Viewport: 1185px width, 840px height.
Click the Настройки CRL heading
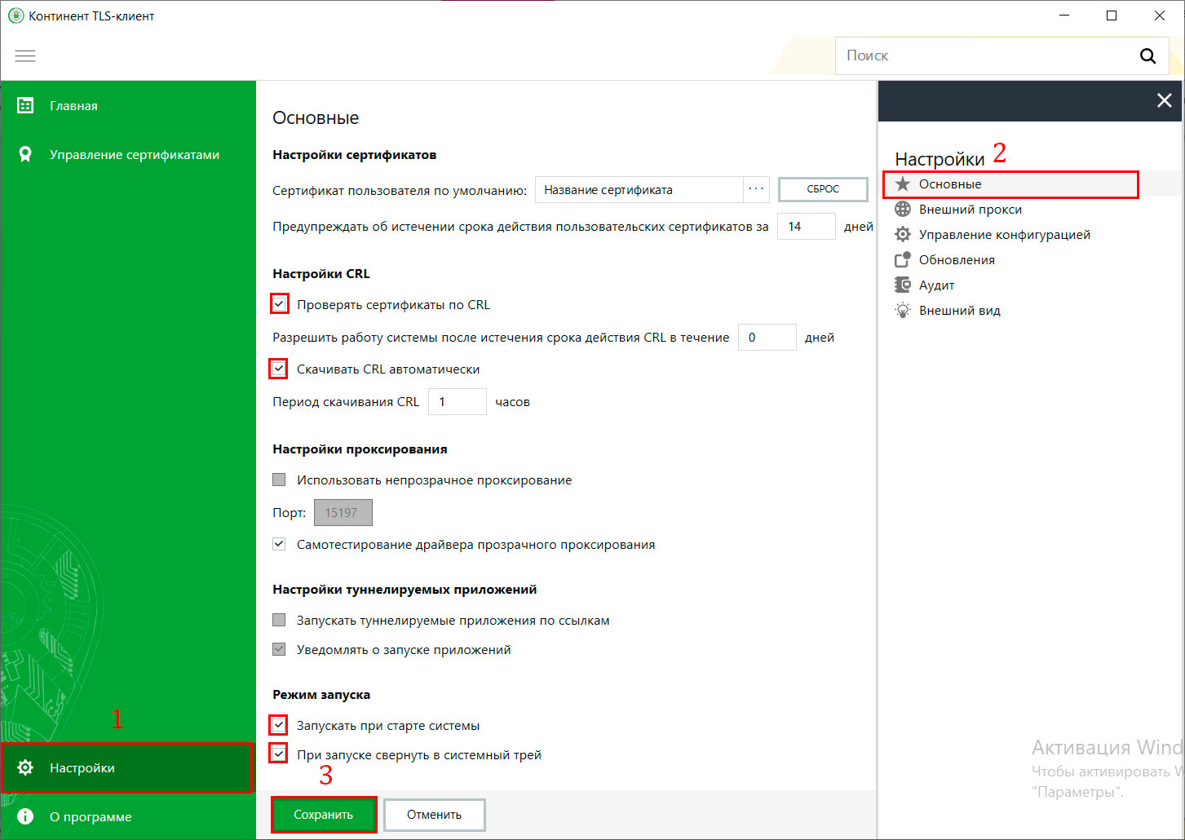[x=321, y=273]
